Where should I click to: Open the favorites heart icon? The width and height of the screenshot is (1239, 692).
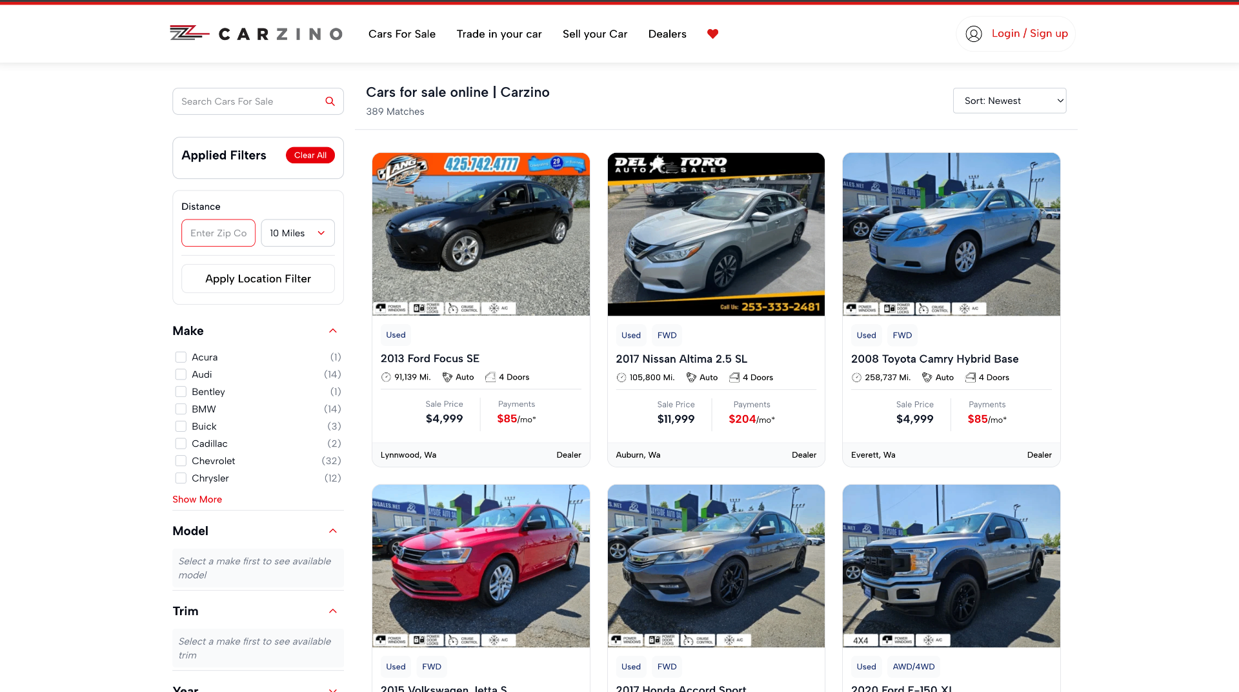[712, 34]
